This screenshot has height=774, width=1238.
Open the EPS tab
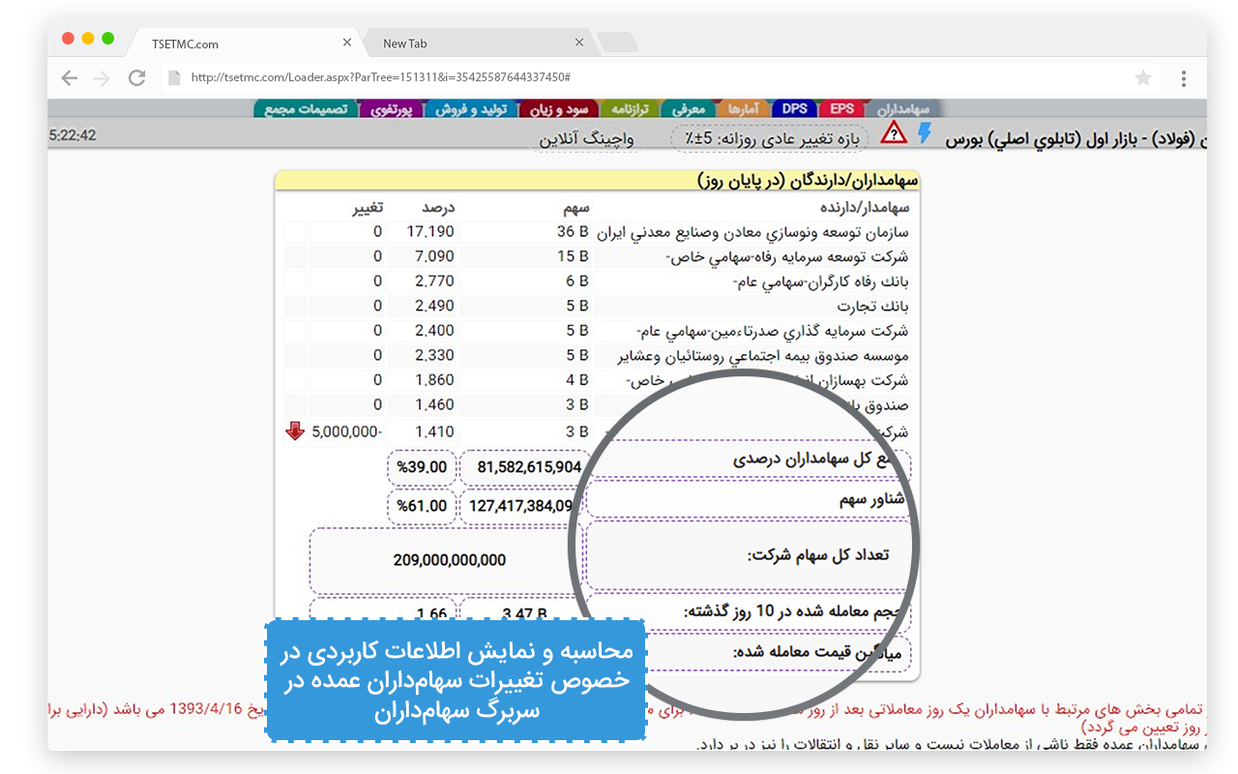tap(841, 108)
